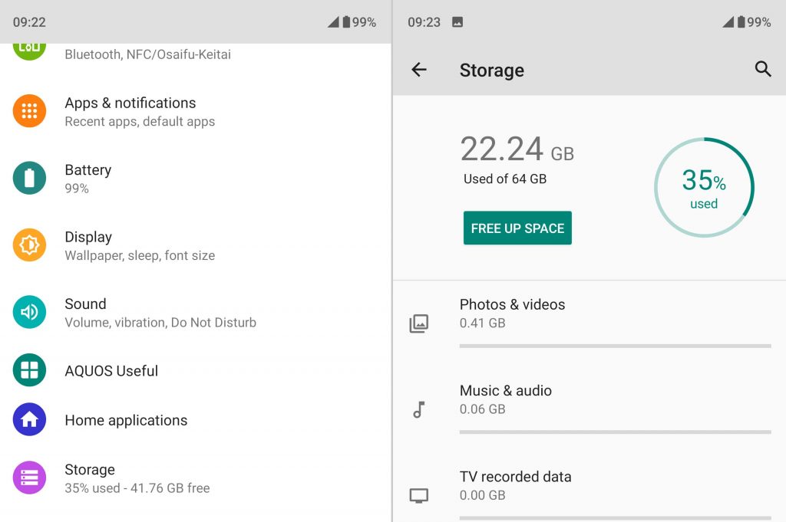
Task: Click the AQUOS Useful grid icon
Action: 29,370
